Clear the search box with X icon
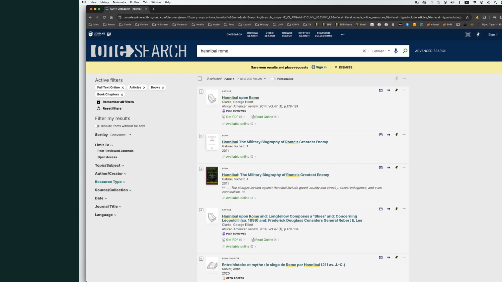The height and width of the screenshot is (282, 502). 364,51
